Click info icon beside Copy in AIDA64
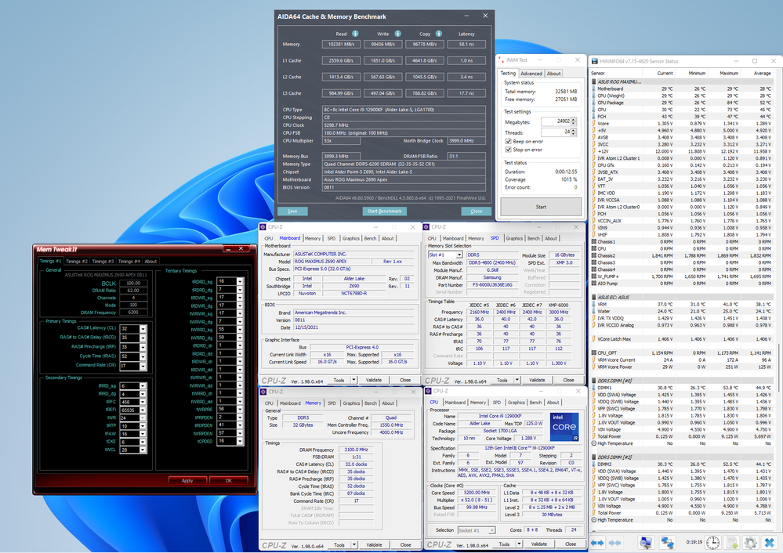This screenshot has width=783, height=553. pyautogui.click(x=438, y=34)
